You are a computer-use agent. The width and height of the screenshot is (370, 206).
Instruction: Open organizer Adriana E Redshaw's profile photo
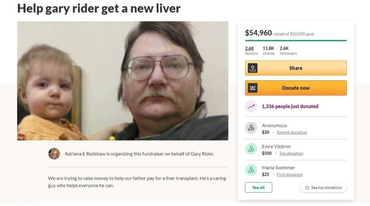pos(54,154)
